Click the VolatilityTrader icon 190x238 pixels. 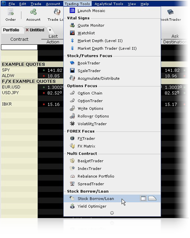pos(72,123)
